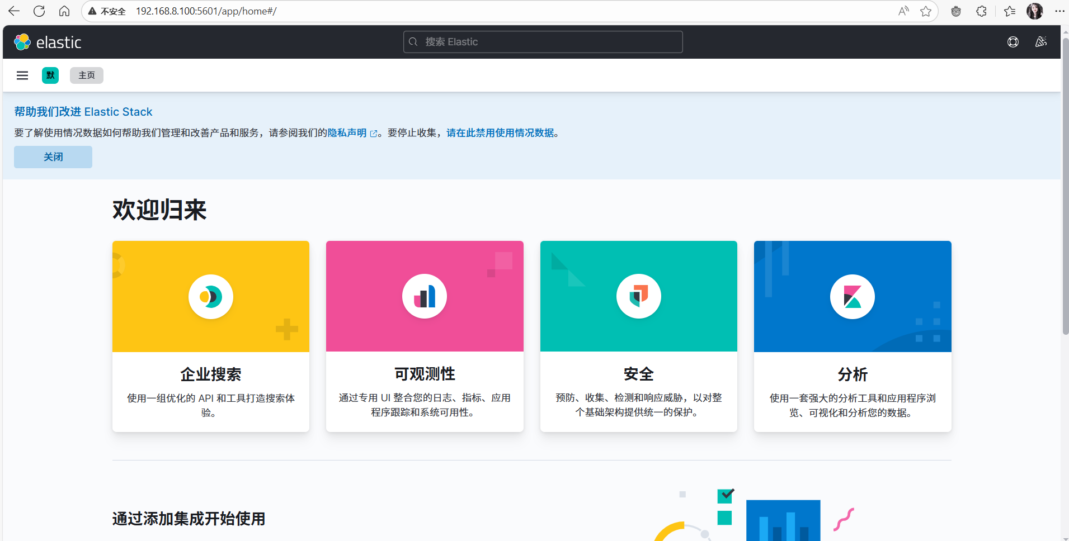This screenshot has width=1069, height=541.
Task: Toggle the navigation sidebar with hamburger menu
Action: [x=22, y=75]
